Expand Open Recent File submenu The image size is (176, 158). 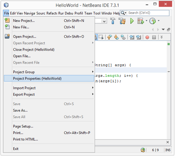93,62
